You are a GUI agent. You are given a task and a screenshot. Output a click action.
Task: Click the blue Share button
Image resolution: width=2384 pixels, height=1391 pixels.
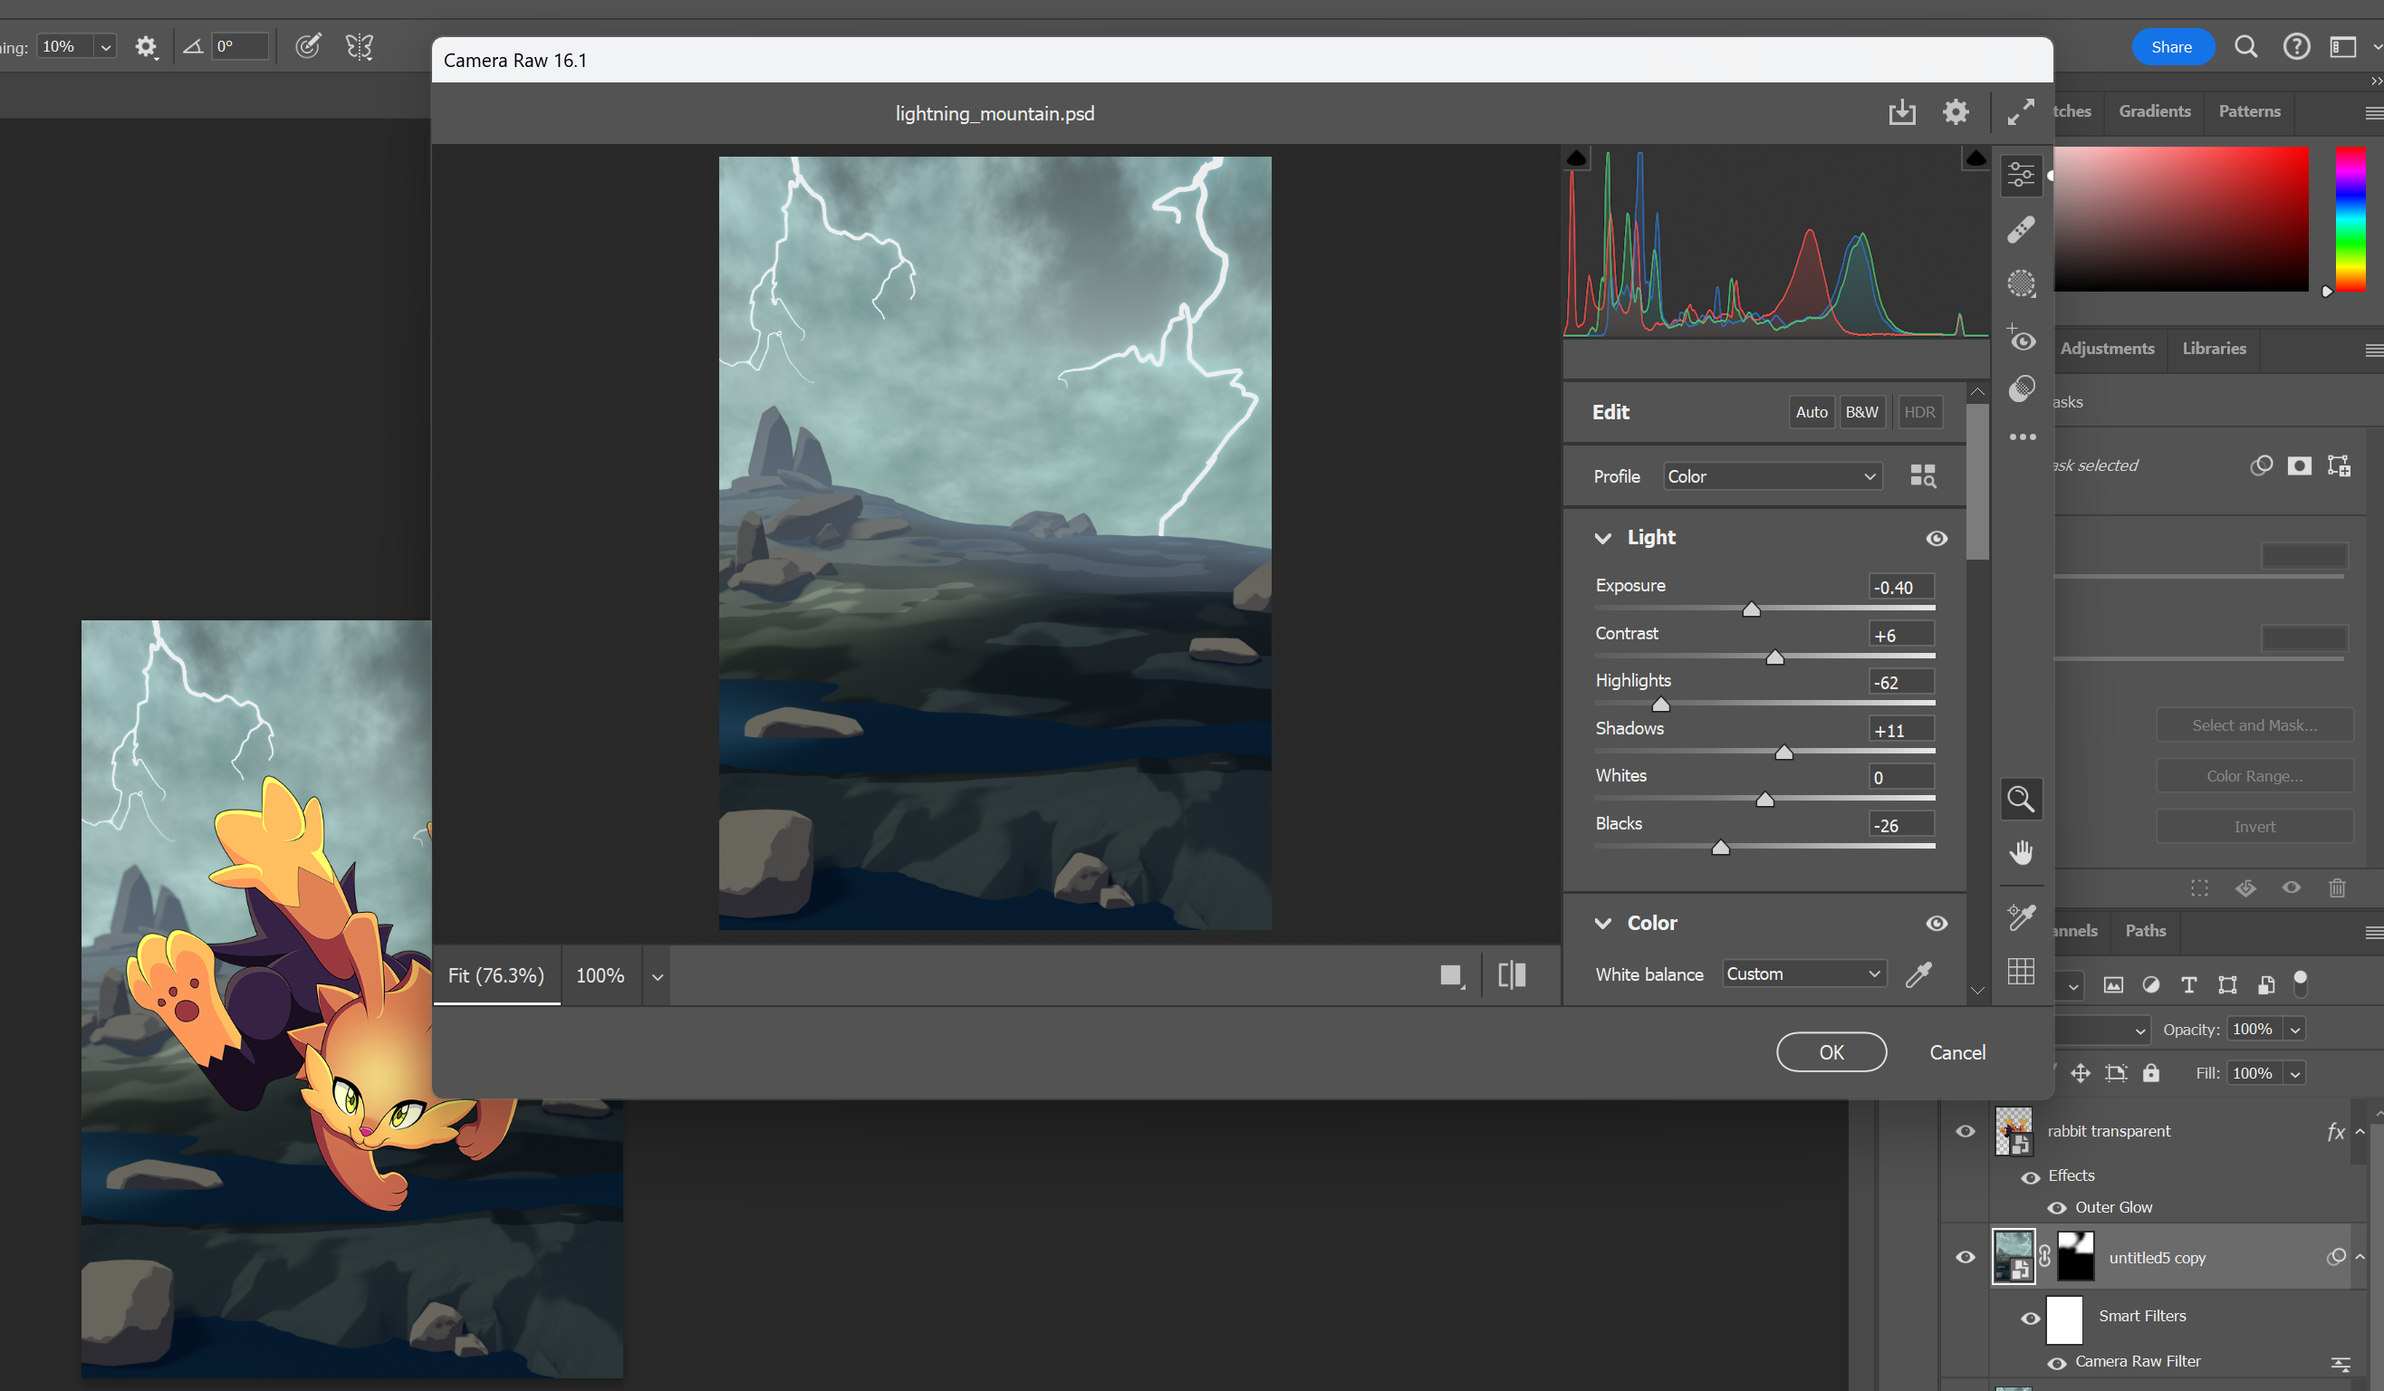[2171, 46]
